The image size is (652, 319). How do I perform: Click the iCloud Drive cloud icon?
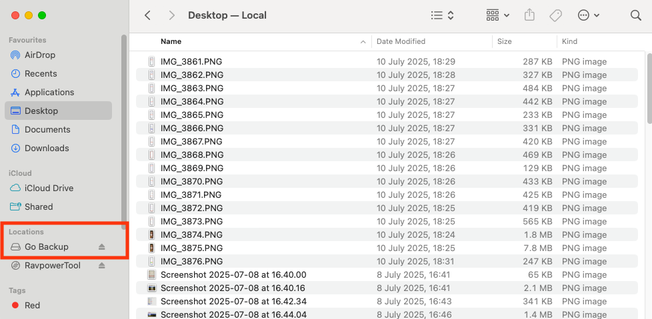(15, 188)
